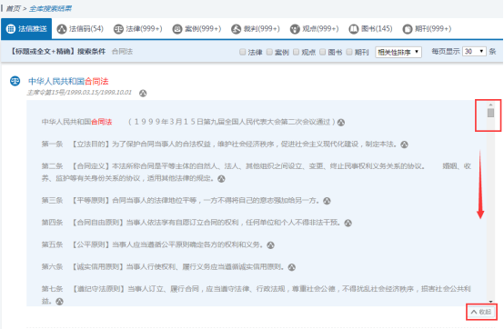Click the 首页 breadcrumb link
The height and width of the screenshot is (329, 504).
(x=13, y=9)
